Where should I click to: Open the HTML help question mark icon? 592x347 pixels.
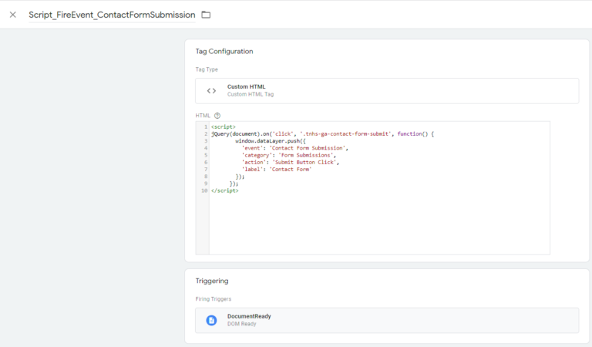pyautogui.click(x=217, y=116)
